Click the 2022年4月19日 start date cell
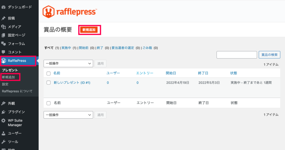285x150 pixels. click(178, 83)
